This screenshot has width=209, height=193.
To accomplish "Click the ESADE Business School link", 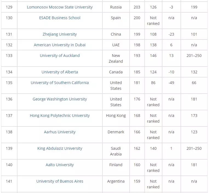I will click(x=60, y=18).
